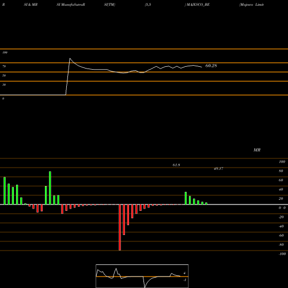Click the 50 label on the RSI axis
This screenshot has height=288, width=288.
point(4,75)
